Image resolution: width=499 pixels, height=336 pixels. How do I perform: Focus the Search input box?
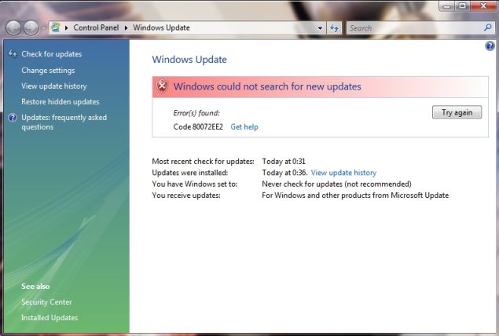[414, 28]
